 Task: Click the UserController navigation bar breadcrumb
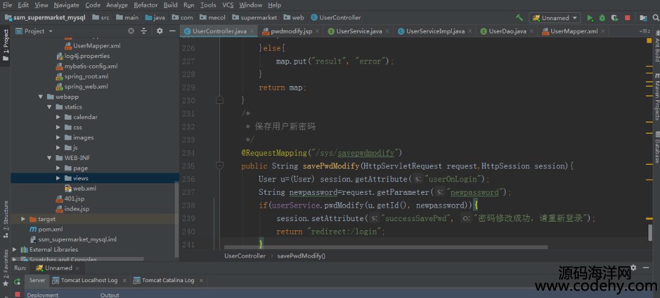pyautogui.click(x=336, y=18)
